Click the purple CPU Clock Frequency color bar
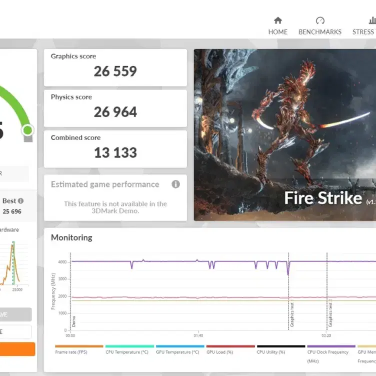This screenshot has width=376, height=376. (331, 346)
